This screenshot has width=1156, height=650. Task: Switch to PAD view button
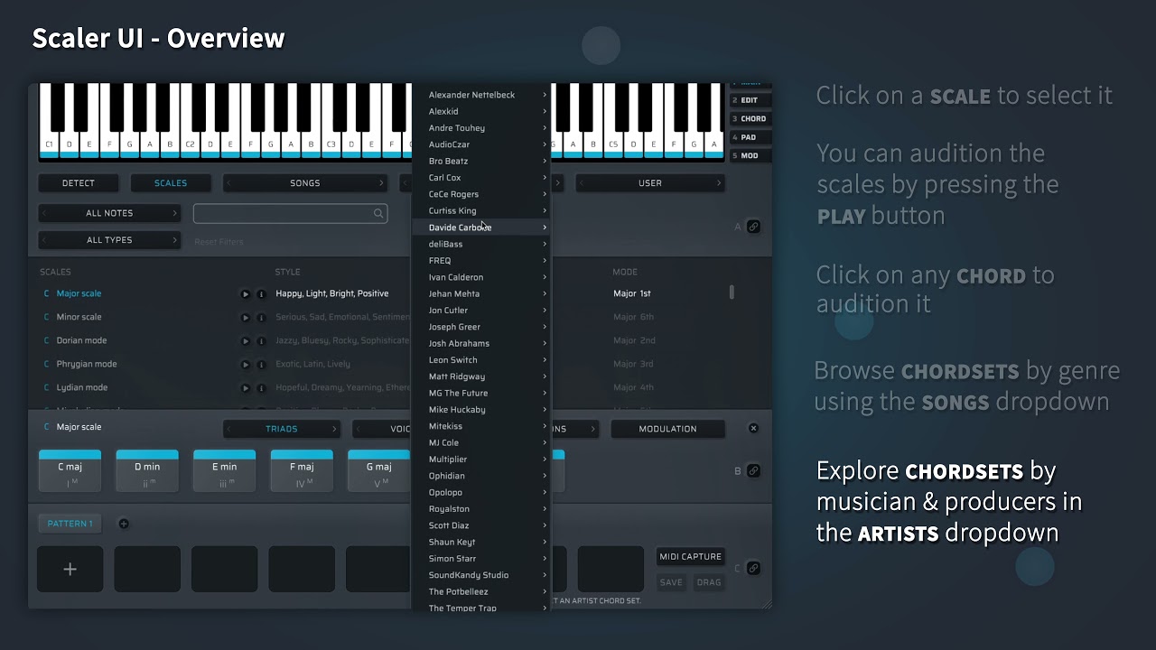pos(750,137)
